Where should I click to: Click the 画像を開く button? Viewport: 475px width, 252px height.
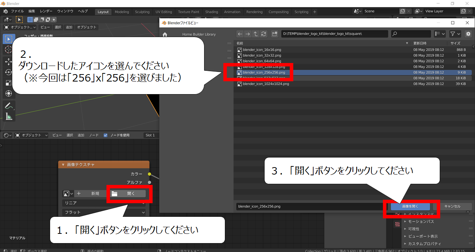point(410,206)
